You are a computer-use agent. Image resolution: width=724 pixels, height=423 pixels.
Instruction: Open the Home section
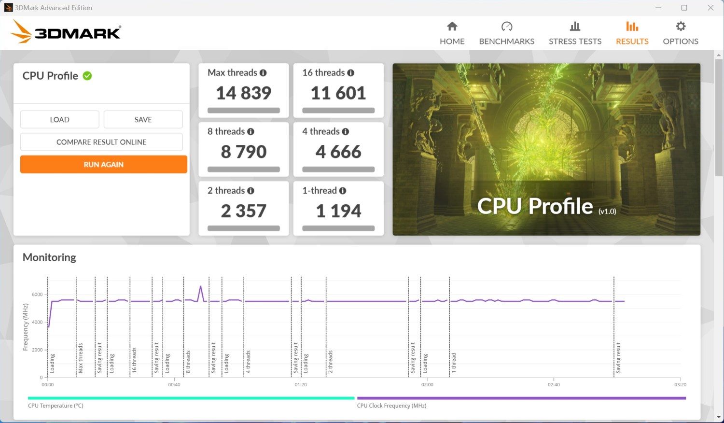tap(452, 33)
